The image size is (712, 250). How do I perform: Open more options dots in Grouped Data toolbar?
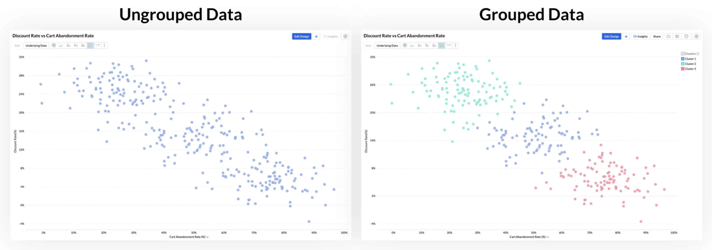click(456, 46)
